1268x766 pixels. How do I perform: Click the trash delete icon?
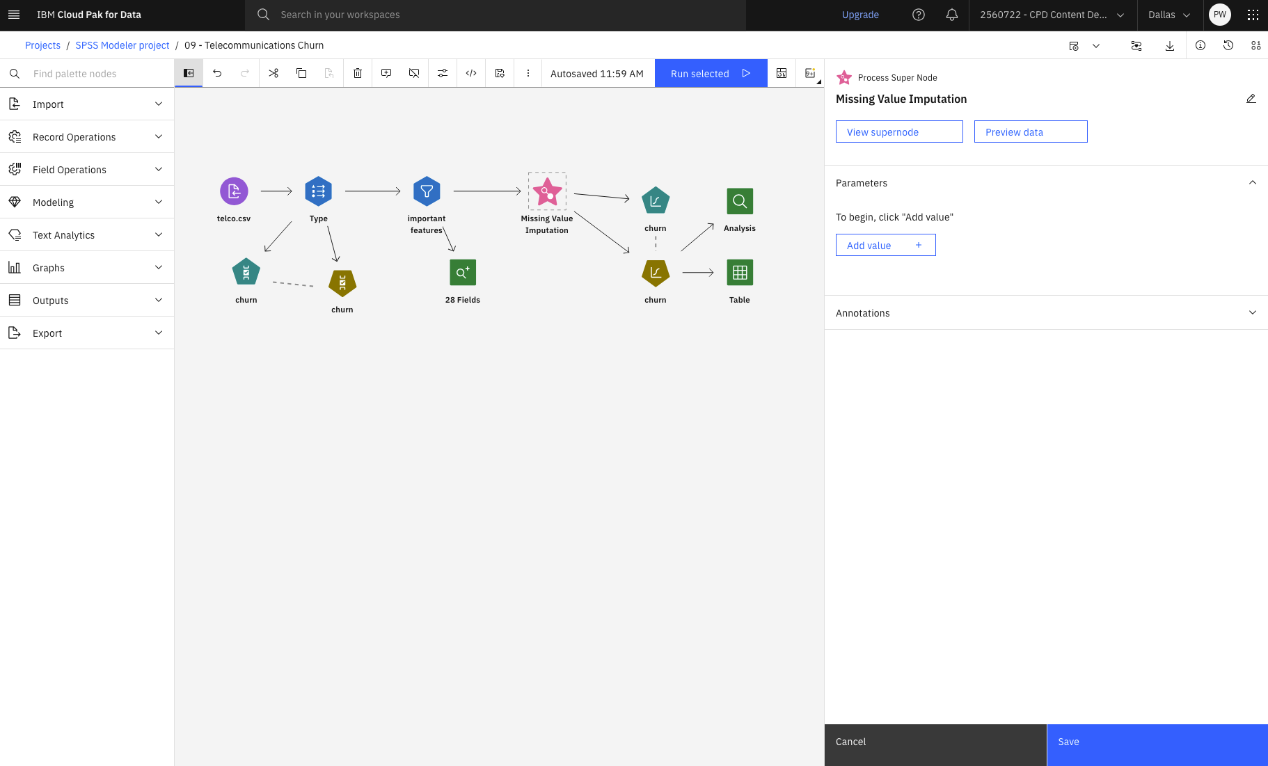pos(358,73)
